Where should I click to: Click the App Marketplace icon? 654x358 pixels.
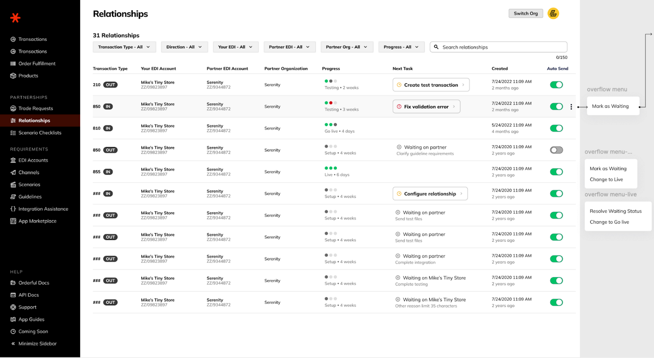pos(13,221)
